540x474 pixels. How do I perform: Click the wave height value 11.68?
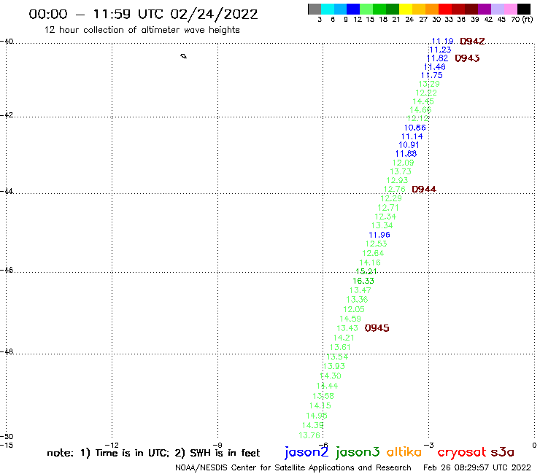406,154
